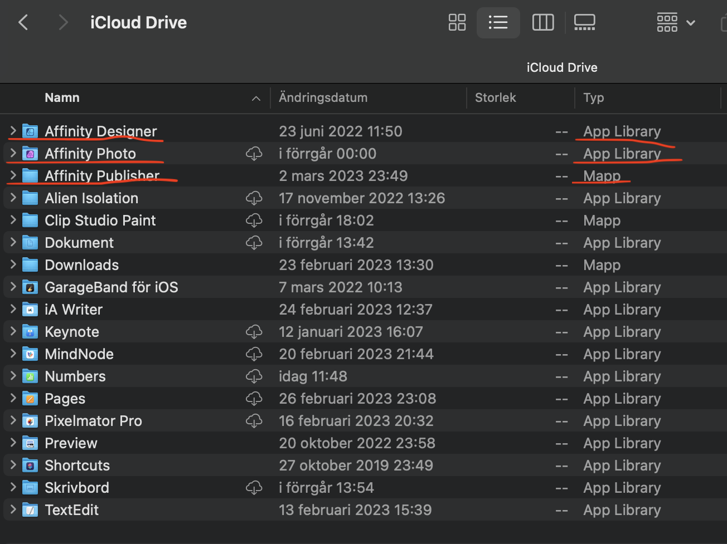
Task: Expand the Numbers folder
Action: (x=13, y=376)
